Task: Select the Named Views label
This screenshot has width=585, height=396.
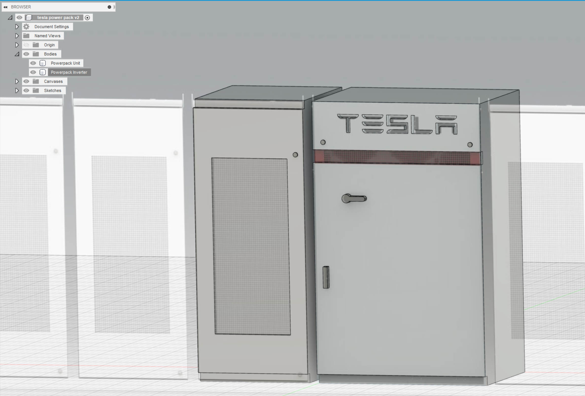Action: (x=47, y=36)
